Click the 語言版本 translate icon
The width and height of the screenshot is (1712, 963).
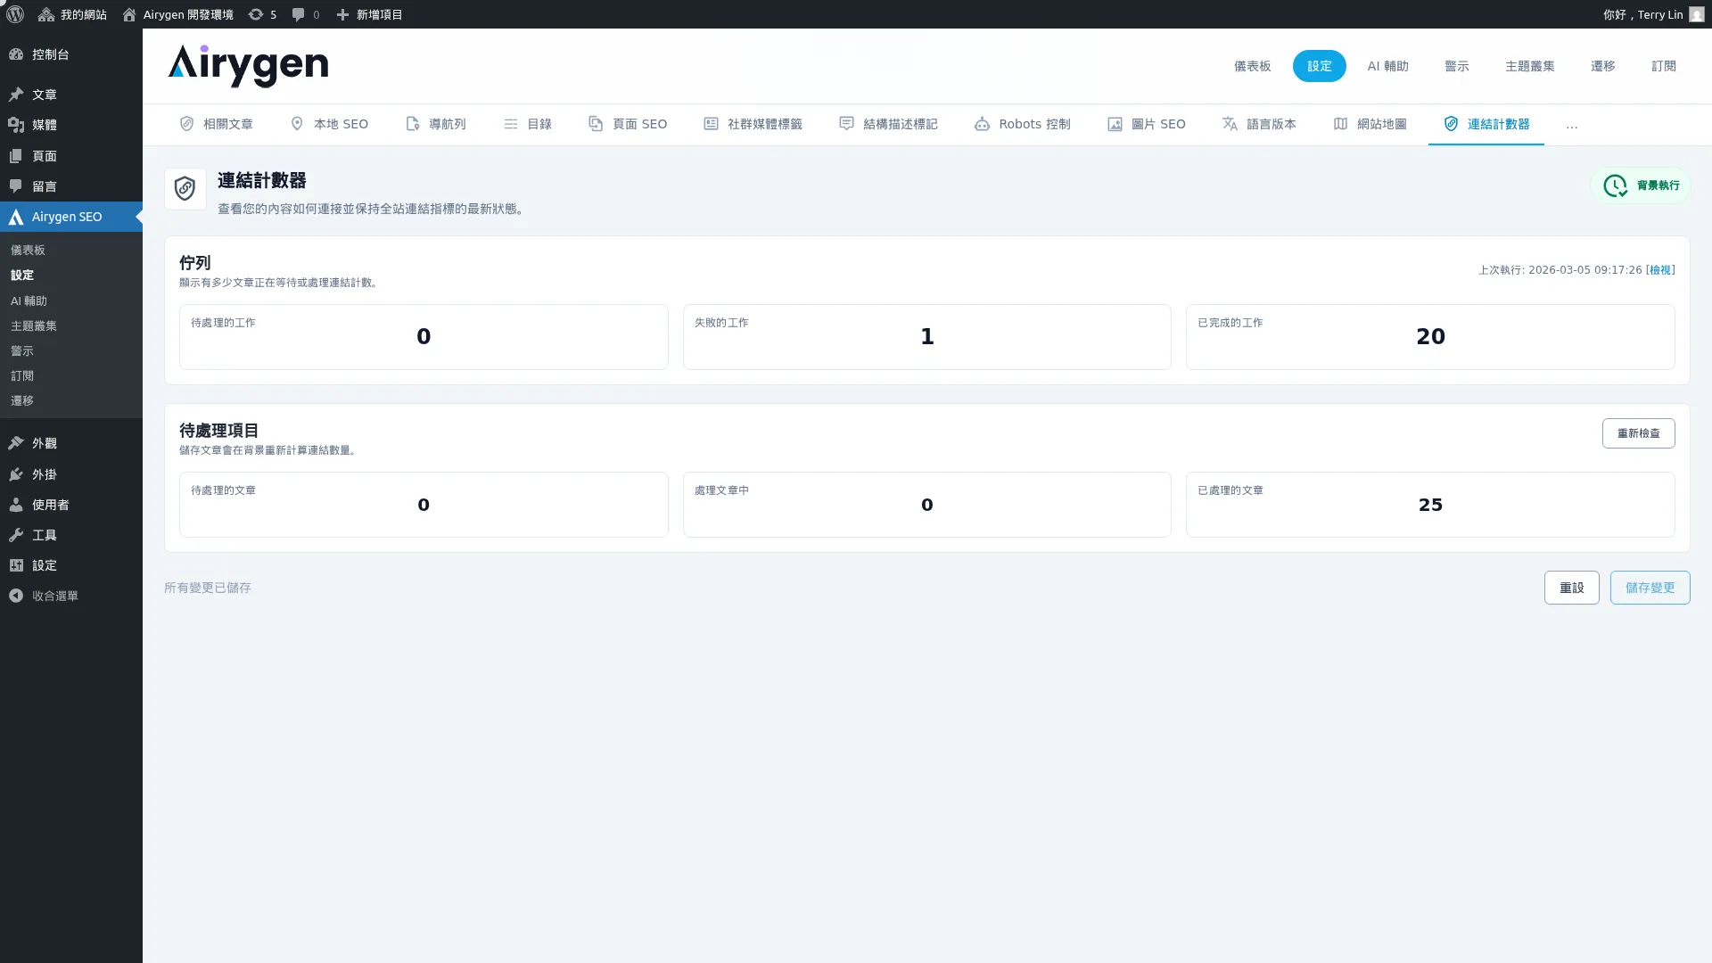click(x=1230, y=124)
